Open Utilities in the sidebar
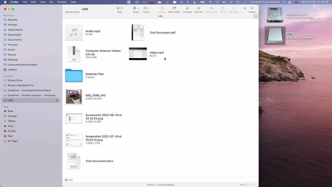The image size is (332, 187). click(x=31, y=70)
